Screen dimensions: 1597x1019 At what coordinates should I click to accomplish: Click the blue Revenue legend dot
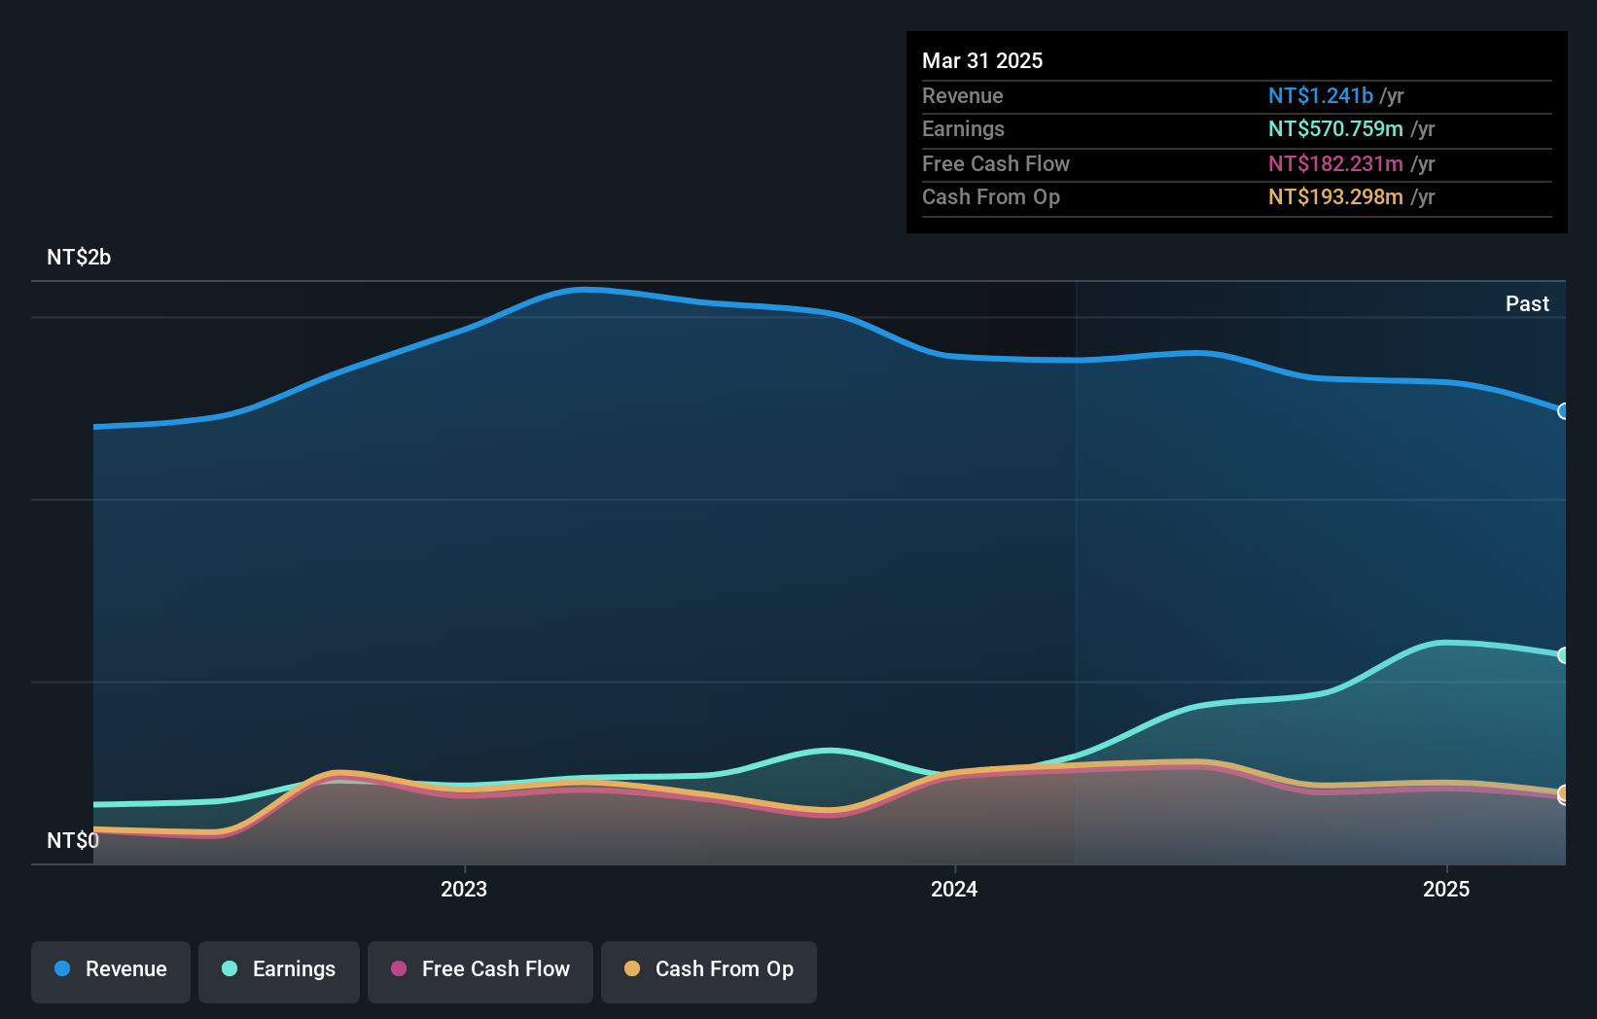point(62,968)
